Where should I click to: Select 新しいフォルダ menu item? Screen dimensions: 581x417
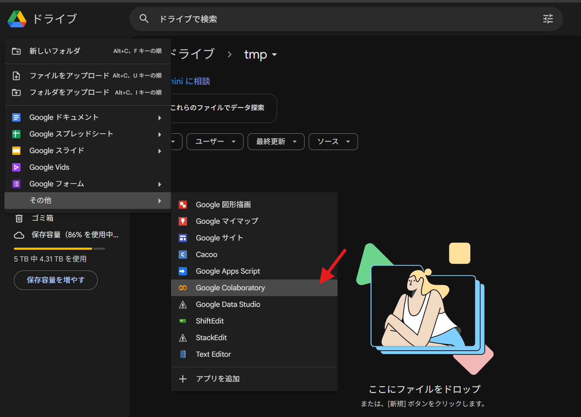click(x=55, y=51)
